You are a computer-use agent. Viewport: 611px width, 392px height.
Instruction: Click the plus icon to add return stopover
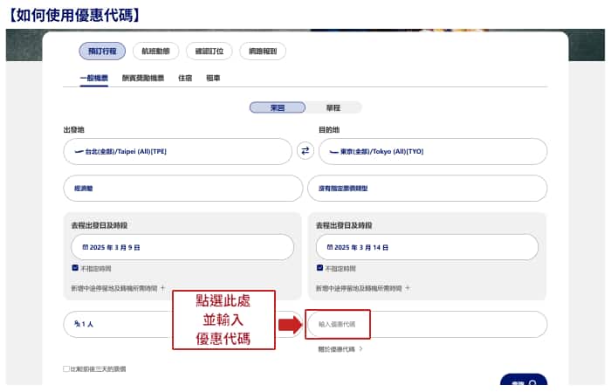[407, 287]
